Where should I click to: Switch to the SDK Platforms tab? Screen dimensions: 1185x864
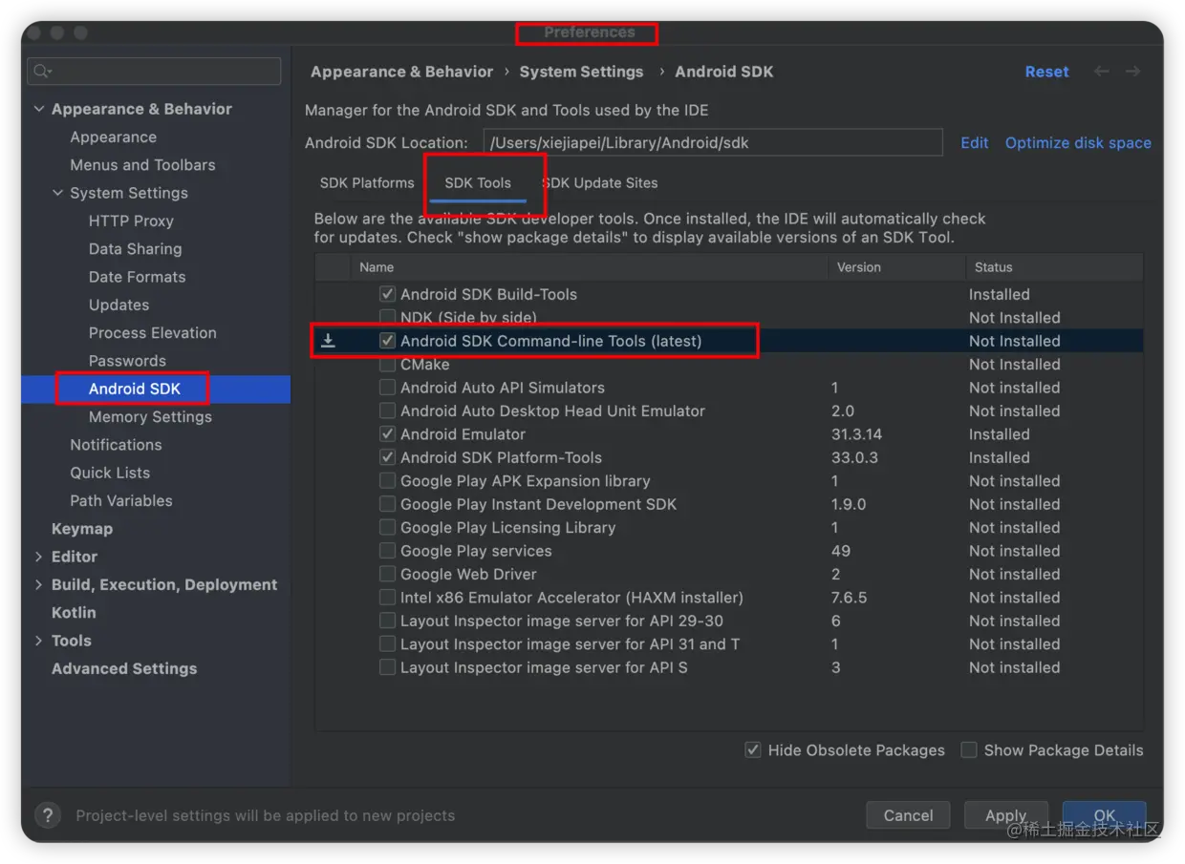pos(367,182)
